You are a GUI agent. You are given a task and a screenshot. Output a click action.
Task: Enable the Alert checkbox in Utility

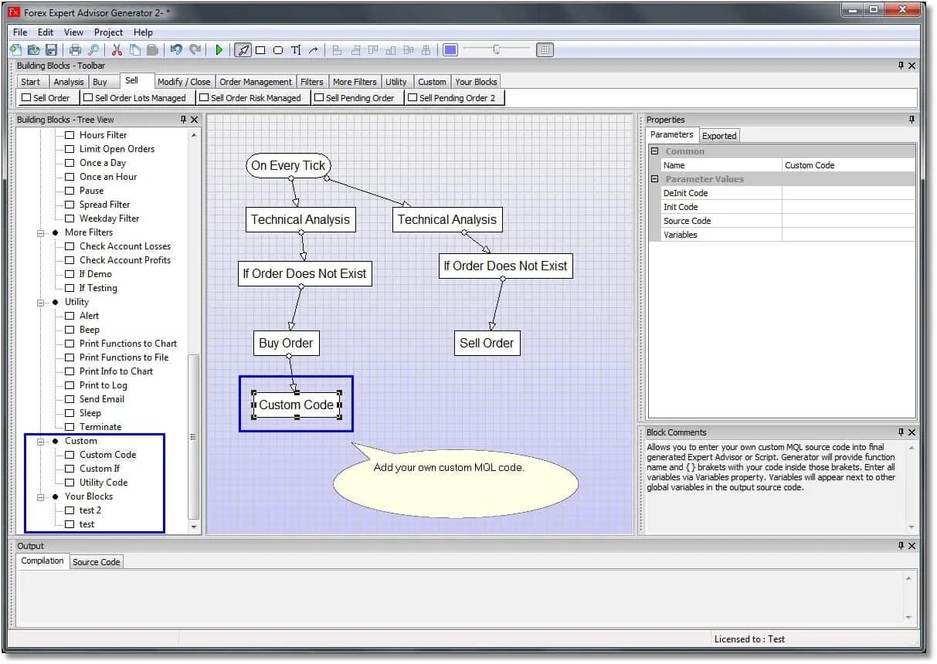[x=70, y=316]
